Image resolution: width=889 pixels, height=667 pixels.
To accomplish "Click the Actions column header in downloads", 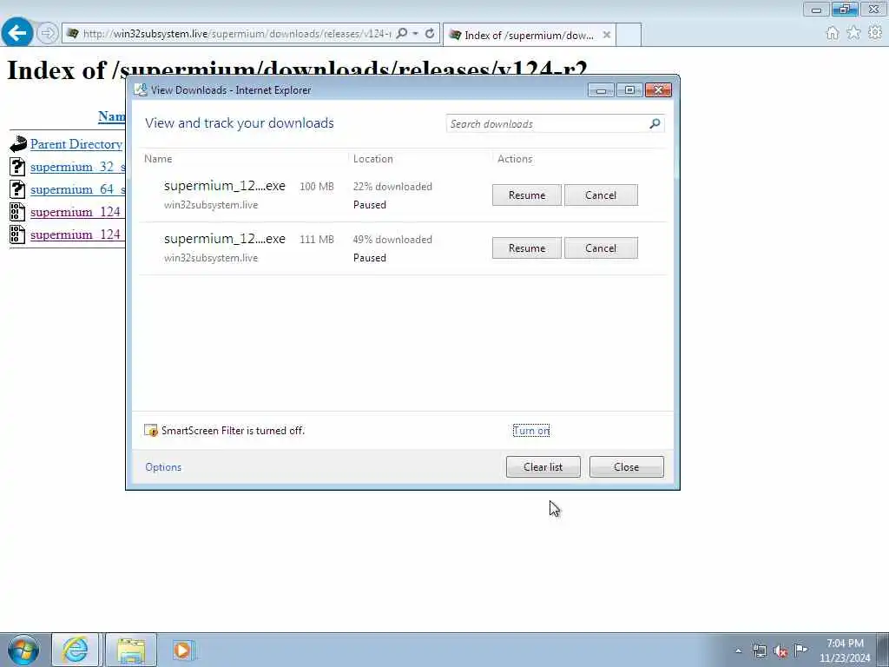I will pos(515,159).
